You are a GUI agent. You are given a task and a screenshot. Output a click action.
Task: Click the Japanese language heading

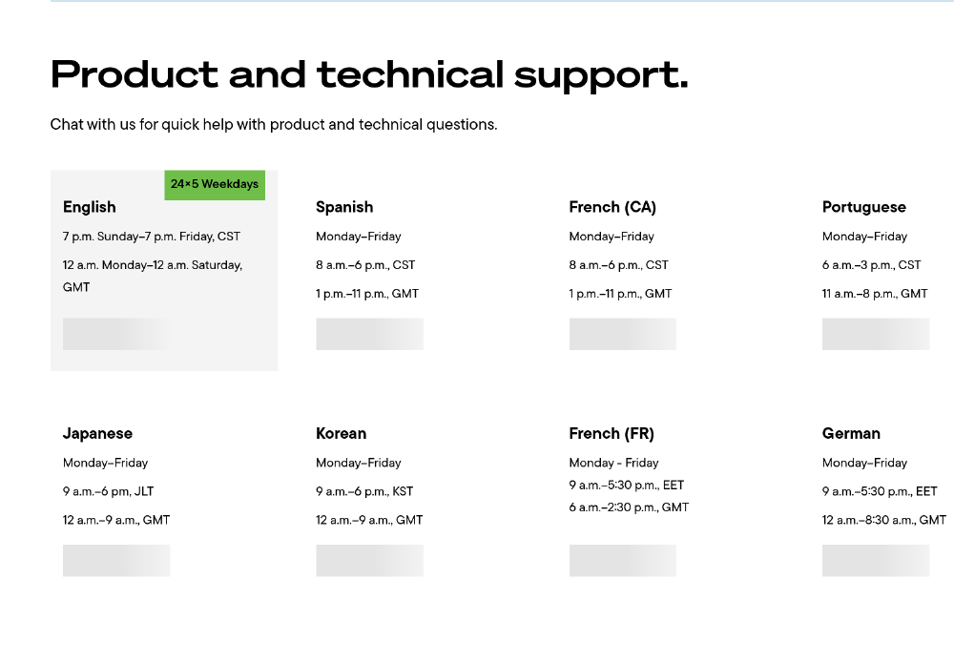pos(97,433)
